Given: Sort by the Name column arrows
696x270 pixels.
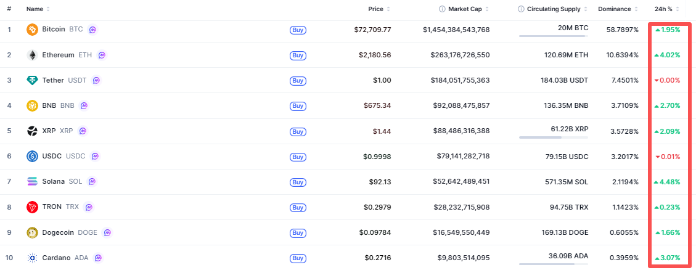Looking at the screenshot, I should 48,9.
